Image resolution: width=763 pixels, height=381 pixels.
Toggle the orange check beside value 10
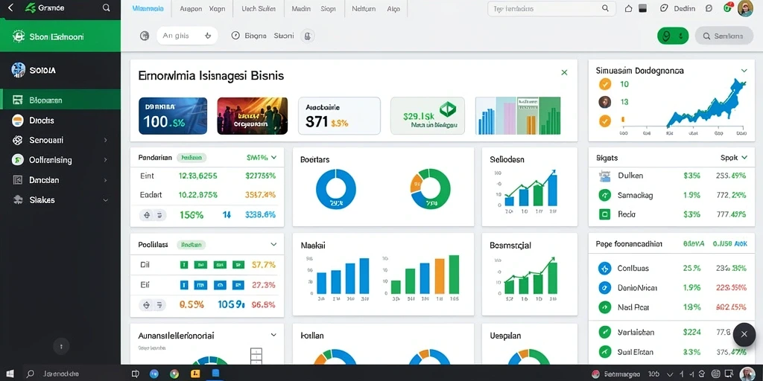click(x=605, y=84)
